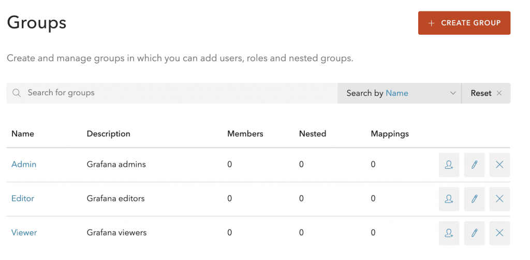
Task: Delete the Editor group
Action: (499, 199)
